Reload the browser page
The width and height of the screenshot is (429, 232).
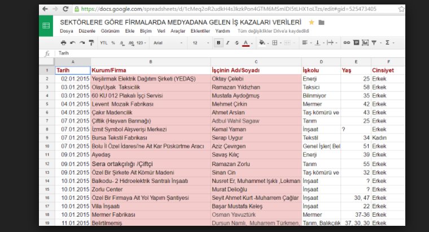point(65,9)
